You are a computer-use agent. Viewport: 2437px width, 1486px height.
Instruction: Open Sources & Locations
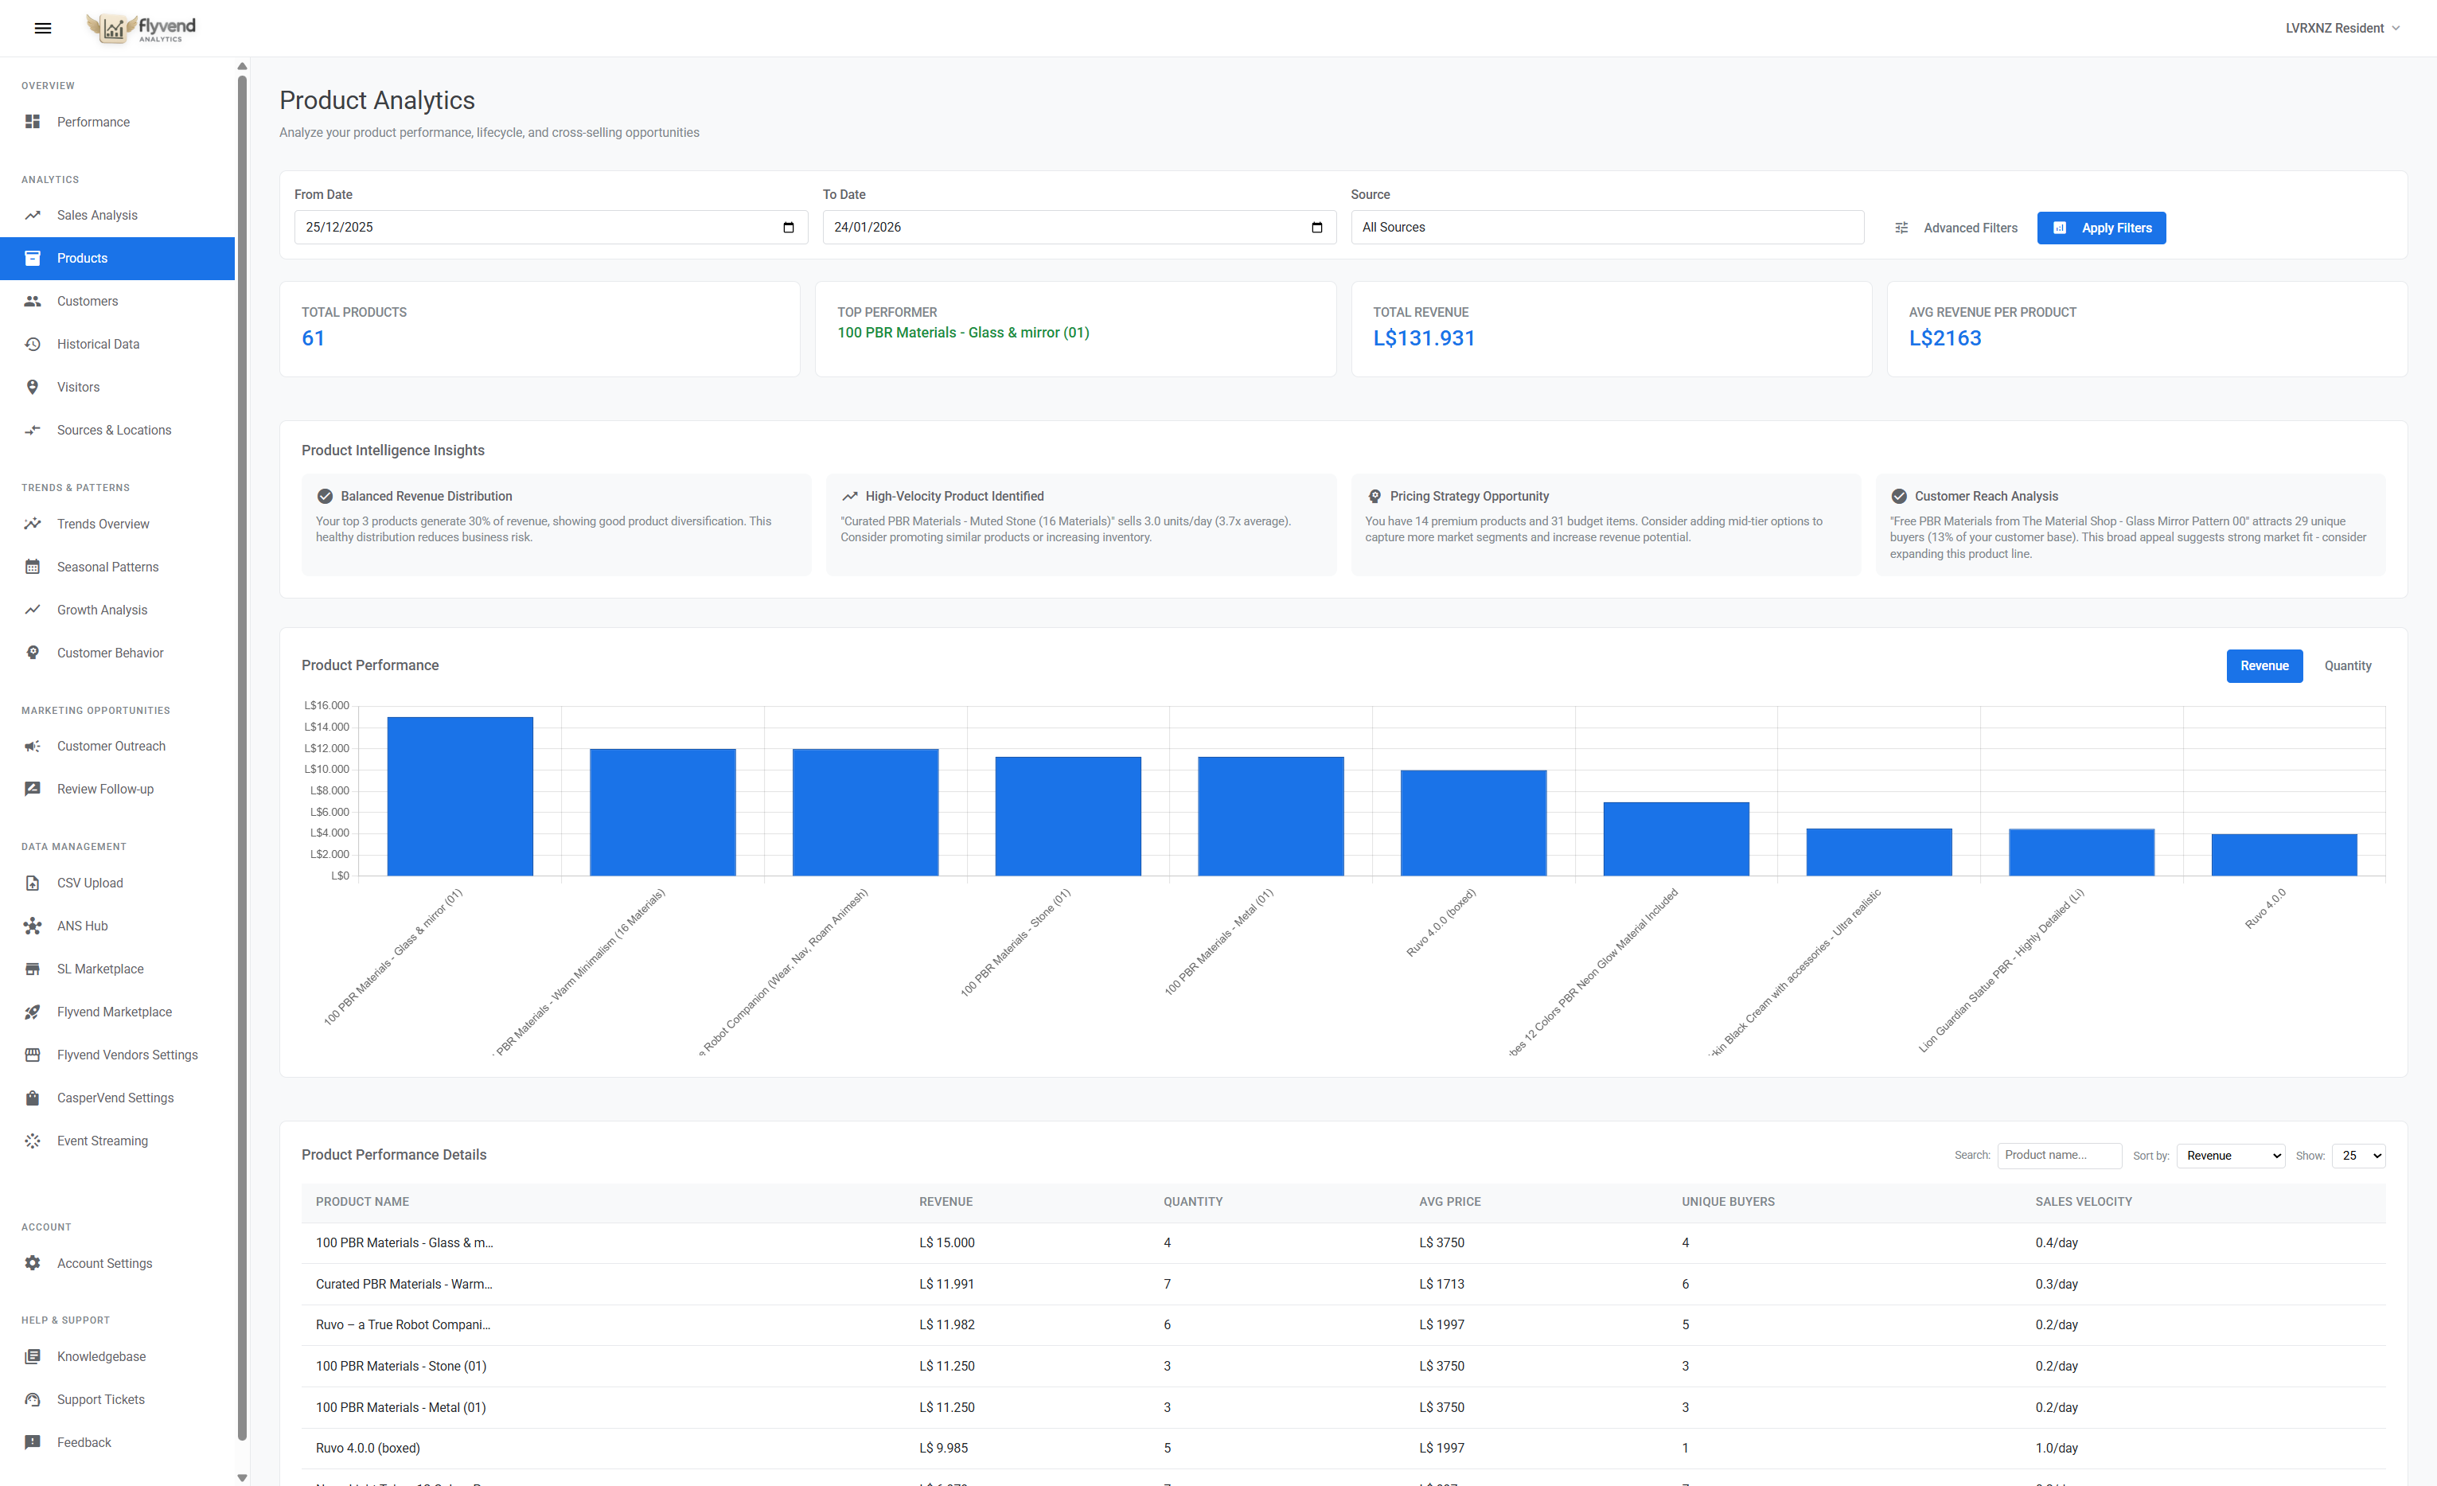click(113, 429)
